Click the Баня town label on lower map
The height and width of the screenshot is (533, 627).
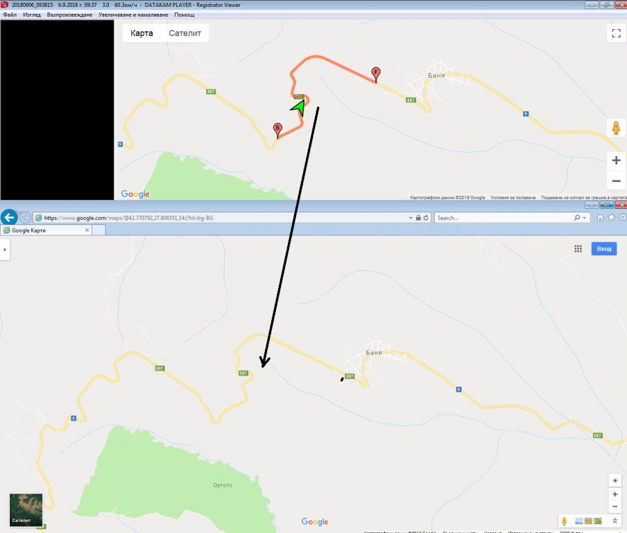[x=374, y=353]
